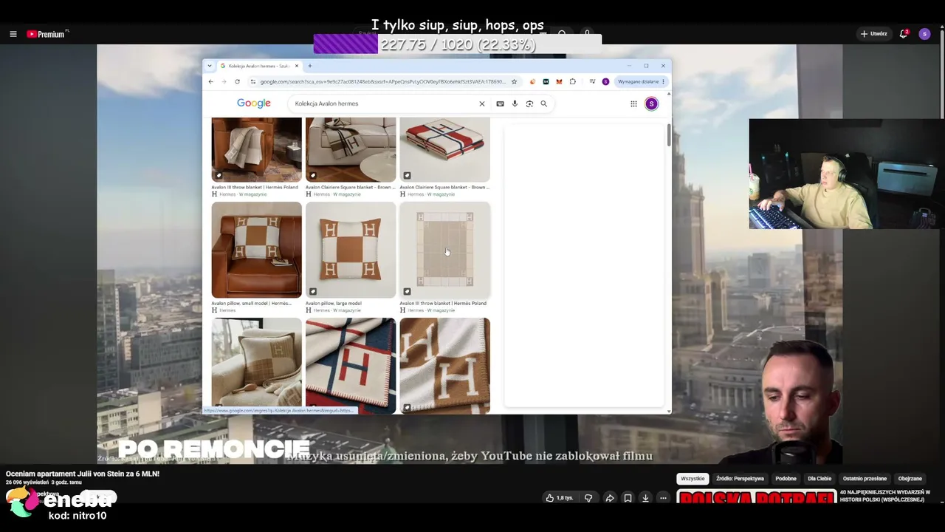Search by image with Google Lens
The width and height of the screenshot is (945, 532).
[x=529, y=103]
